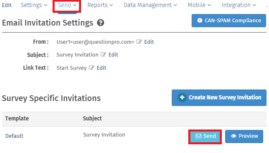The height and width of the screenshot is (153, 269).
Task: Click the Start Survey link text value
Action: coord(72,68)
